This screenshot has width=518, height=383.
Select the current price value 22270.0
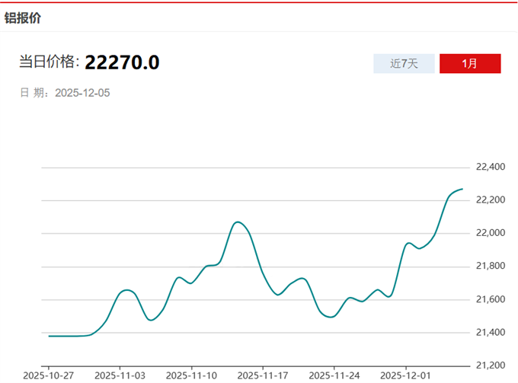point(122,62)
